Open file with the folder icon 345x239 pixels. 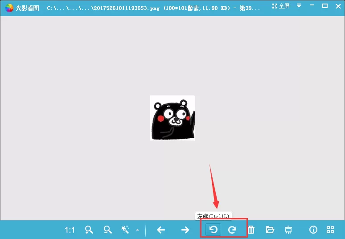270,230
